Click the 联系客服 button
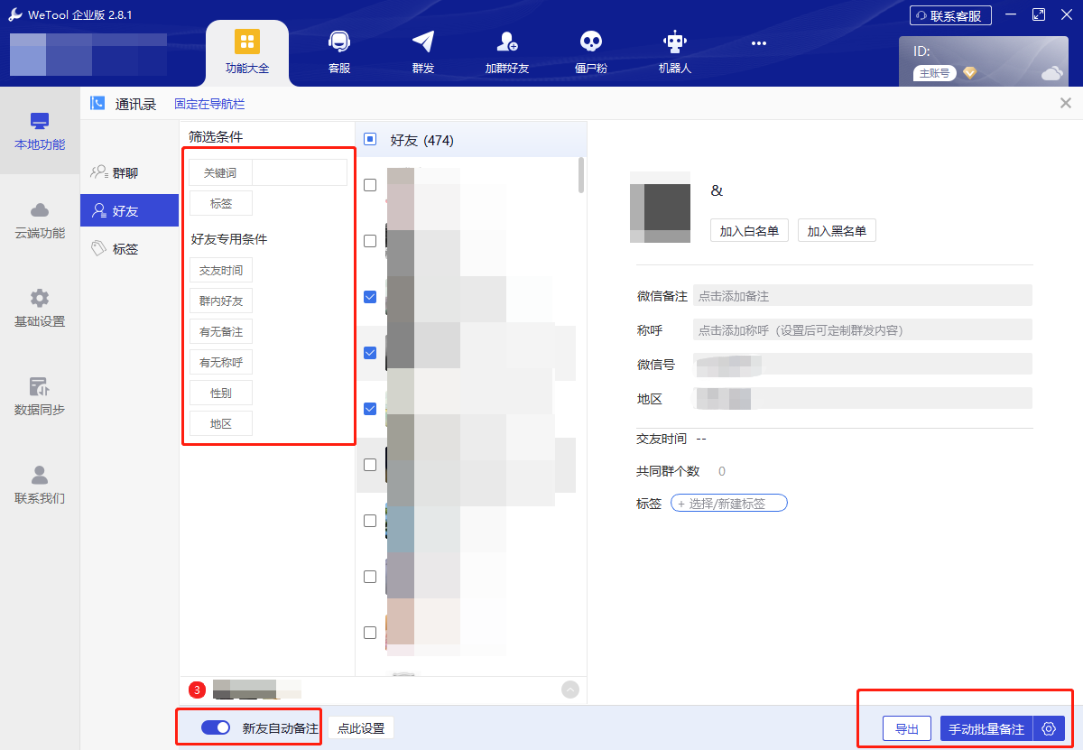Viewport: 1083px width, 750px height. pyautogui.click(x=950, y=15)
